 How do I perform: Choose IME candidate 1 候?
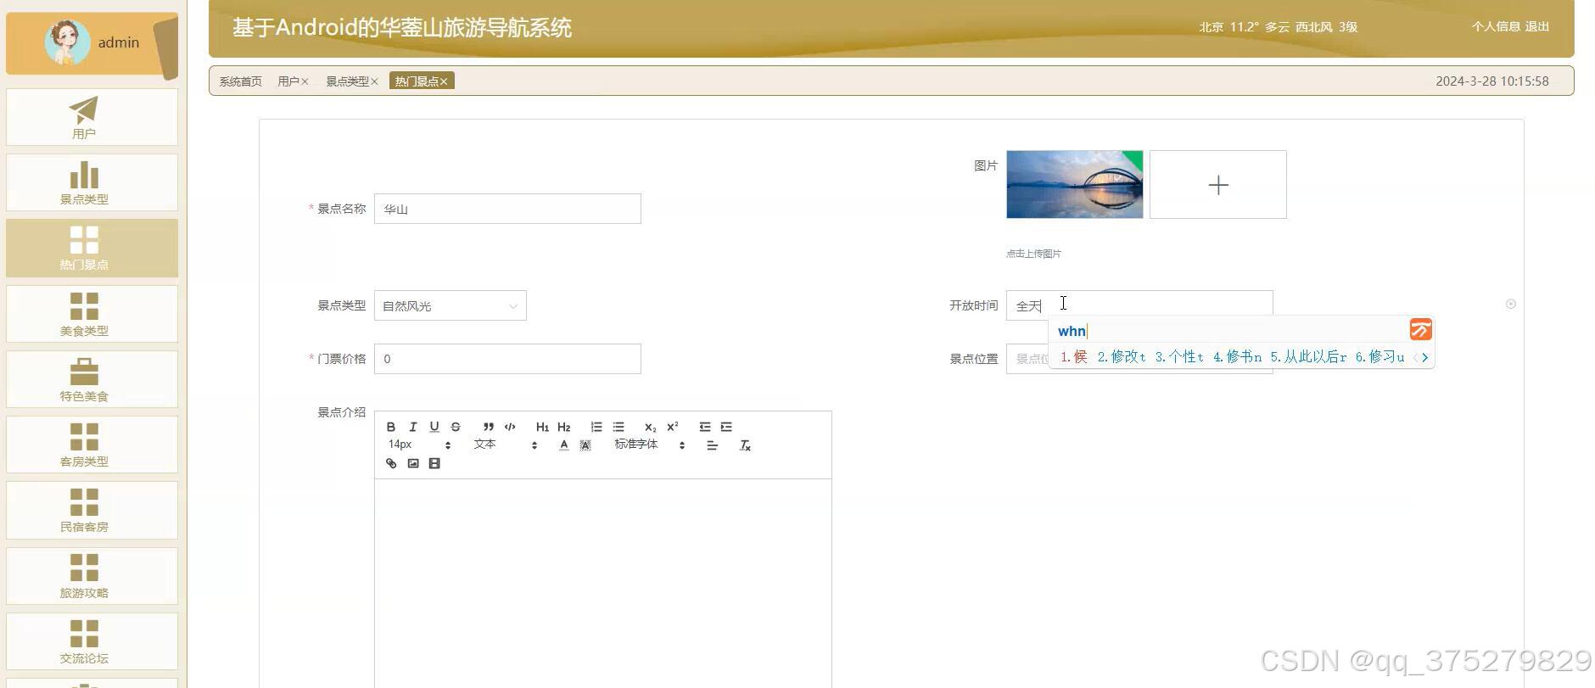[x=1074, y=357]
